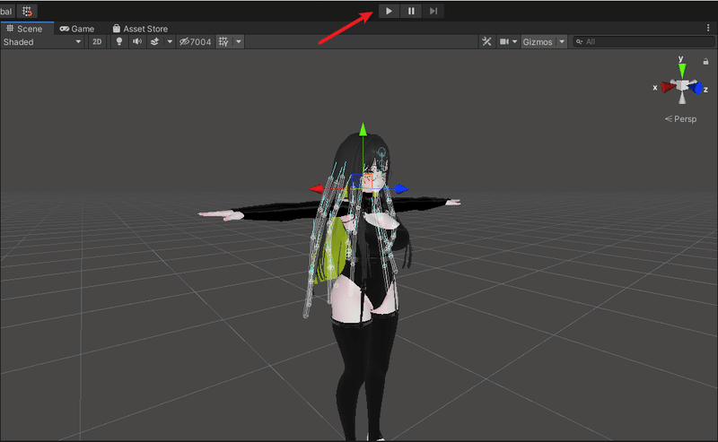Toggle scene audio speaker icon
The height and width of the screenshot is (442, 718).
pyautogui.click(x=137, y=41)
